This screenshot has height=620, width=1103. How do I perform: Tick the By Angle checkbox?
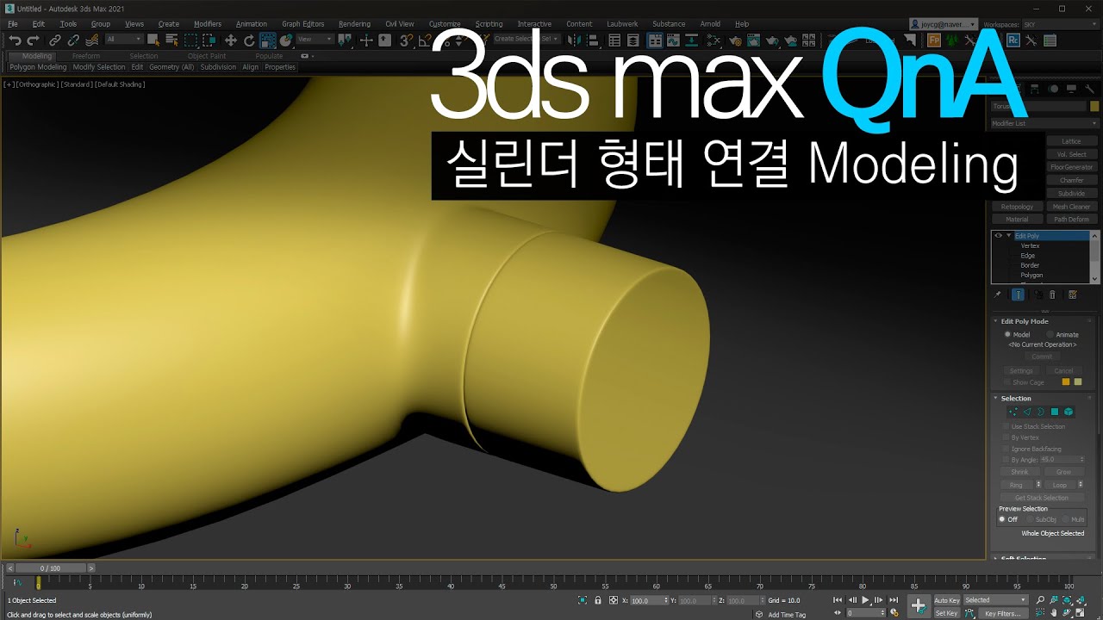click(1006, 460)
